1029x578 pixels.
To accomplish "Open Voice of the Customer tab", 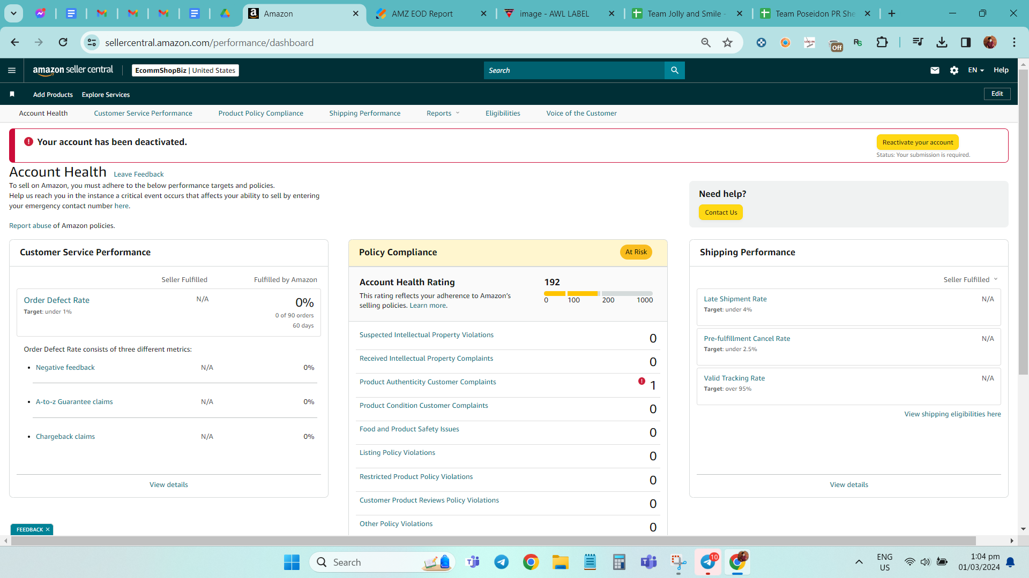I will (581, 113).
